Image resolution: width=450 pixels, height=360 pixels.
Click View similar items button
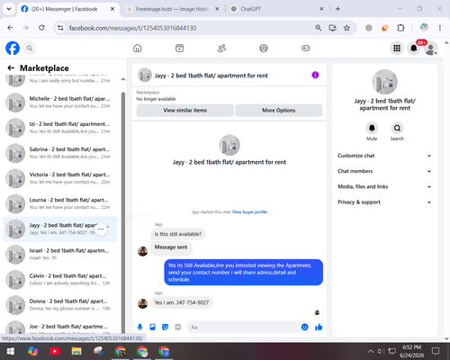point(184,111)
